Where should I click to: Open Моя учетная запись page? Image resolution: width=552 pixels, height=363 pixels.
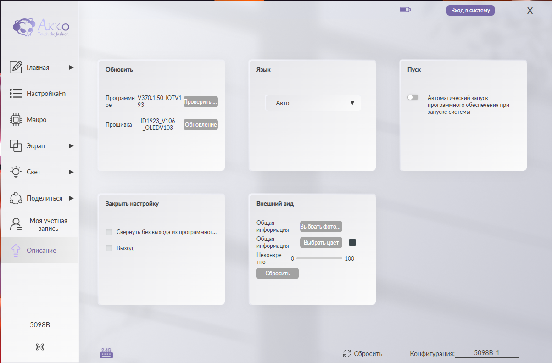40,224
